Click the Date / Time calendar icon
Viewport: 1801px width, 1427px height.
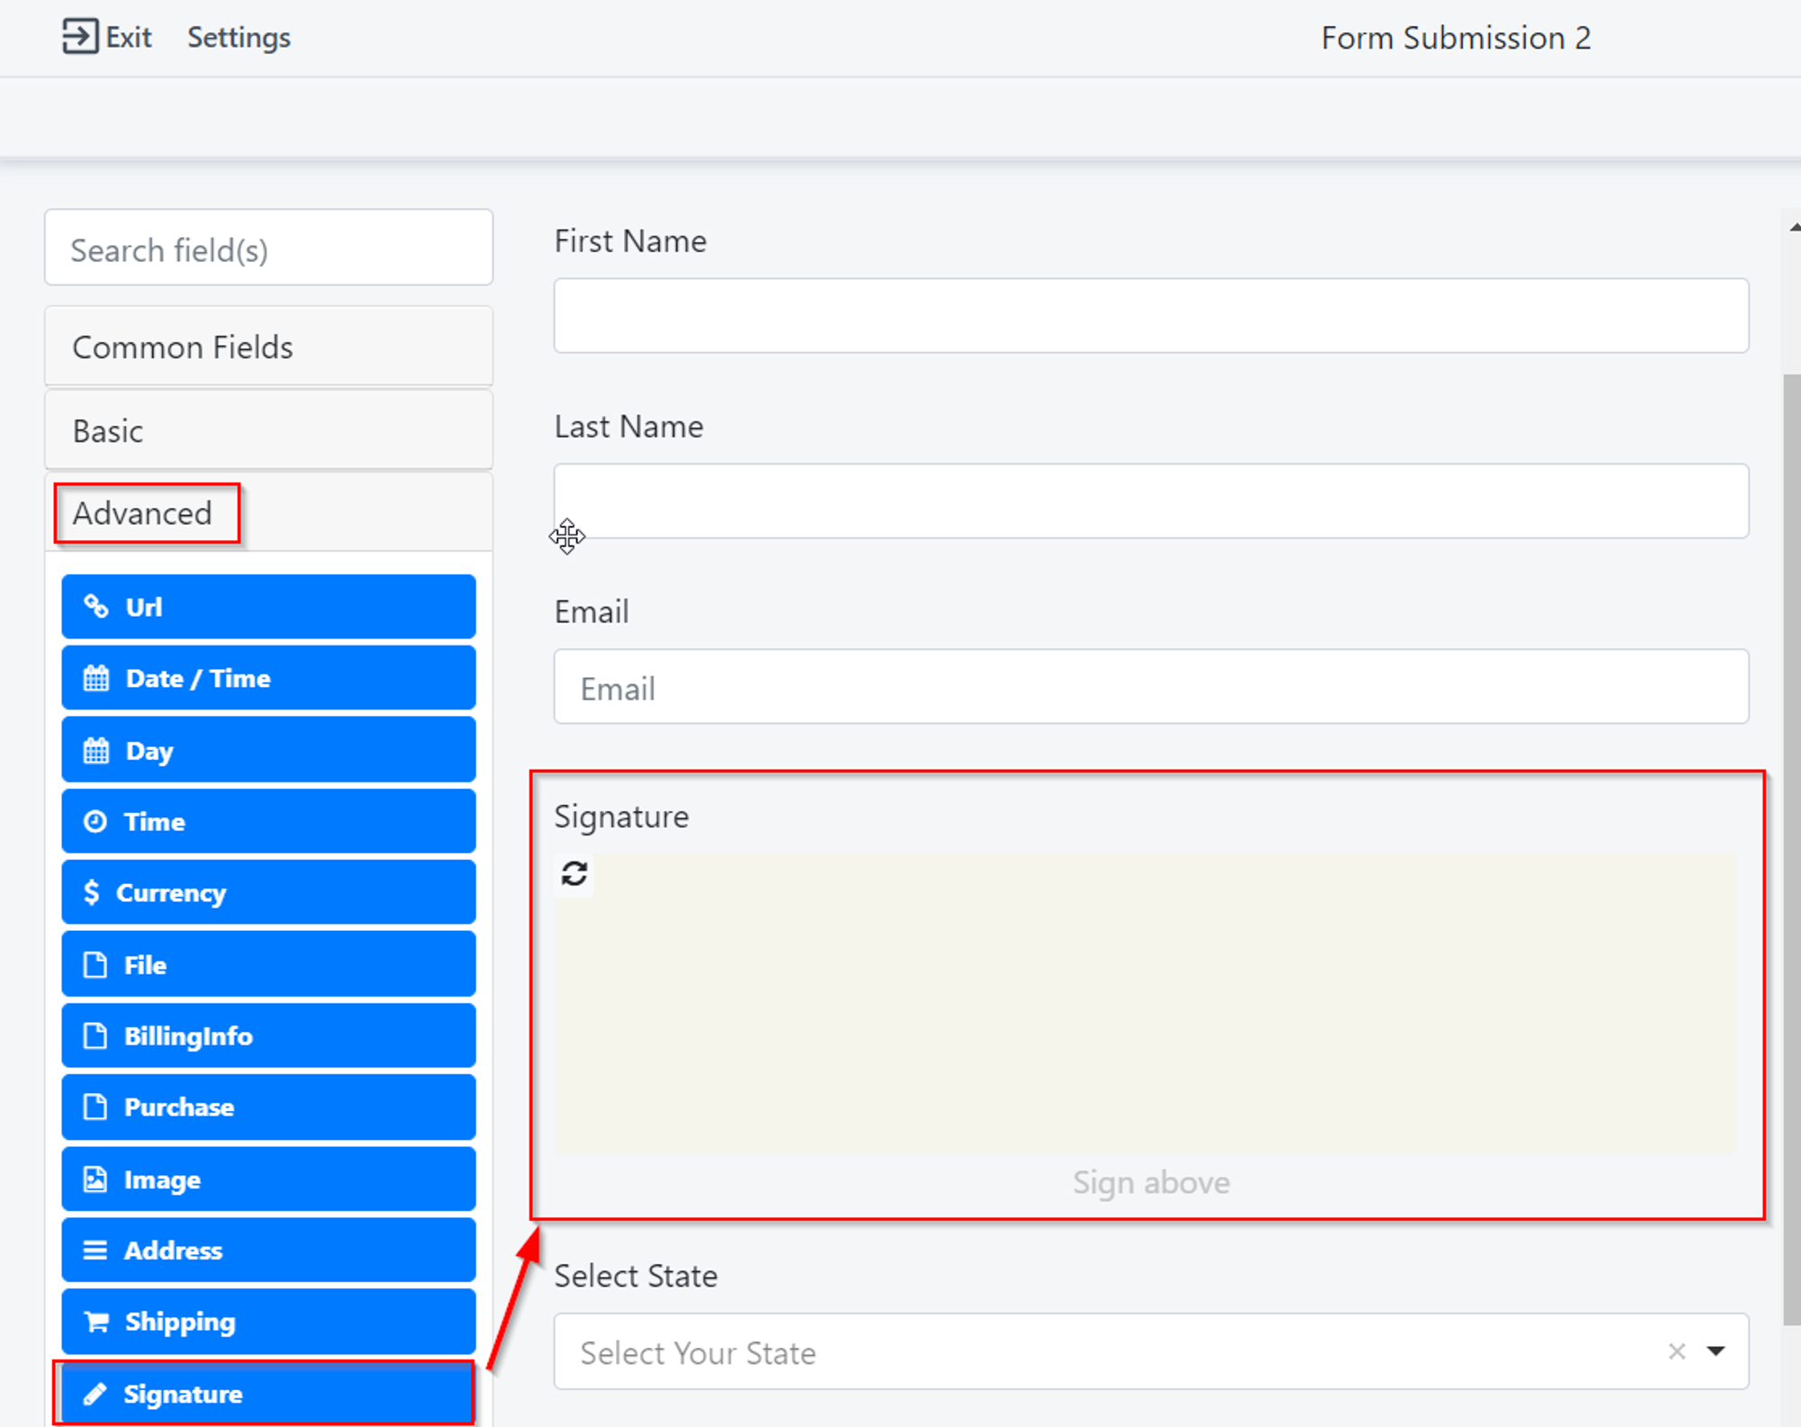tap(95, 678)
